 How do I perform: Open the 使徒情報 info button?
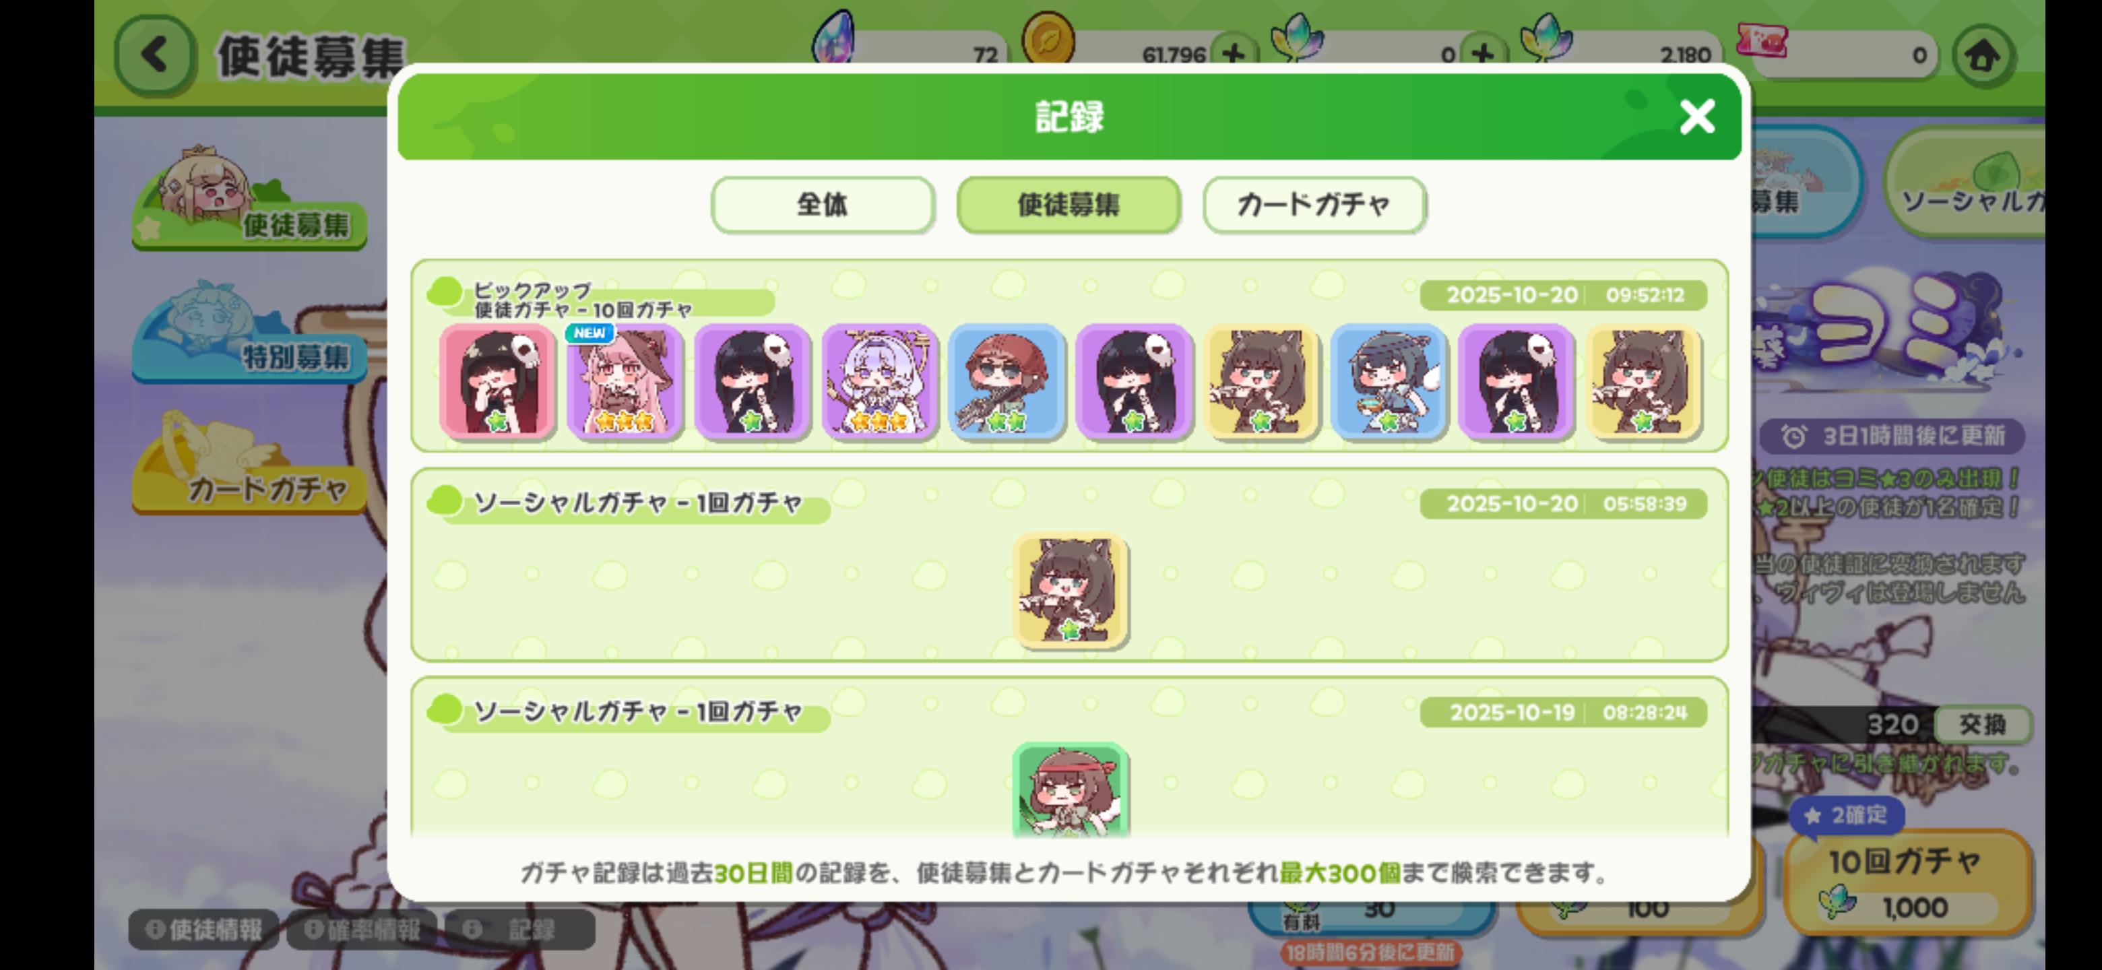[204, 929]
